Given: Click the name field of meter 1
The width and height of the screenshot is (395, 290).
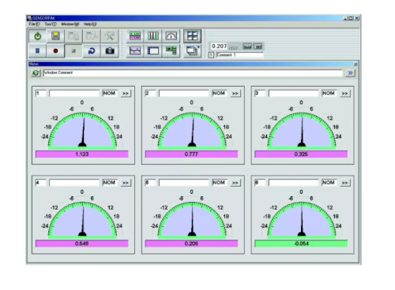Looking at the screenshot, I should [74, 93].
